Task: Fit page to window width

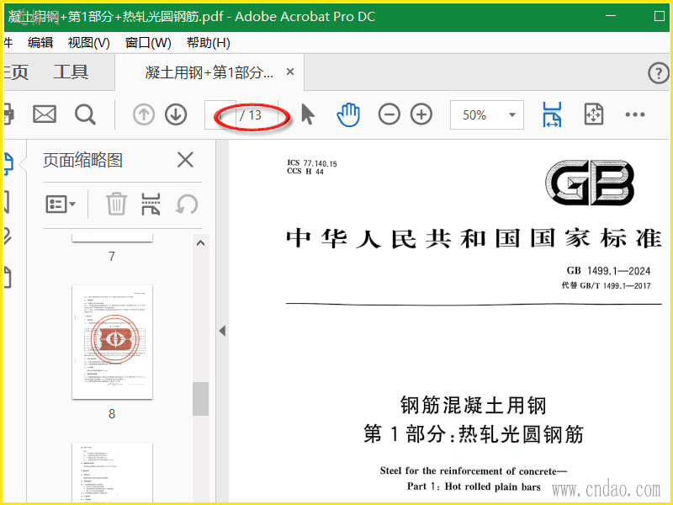Action: pos(552,114)
